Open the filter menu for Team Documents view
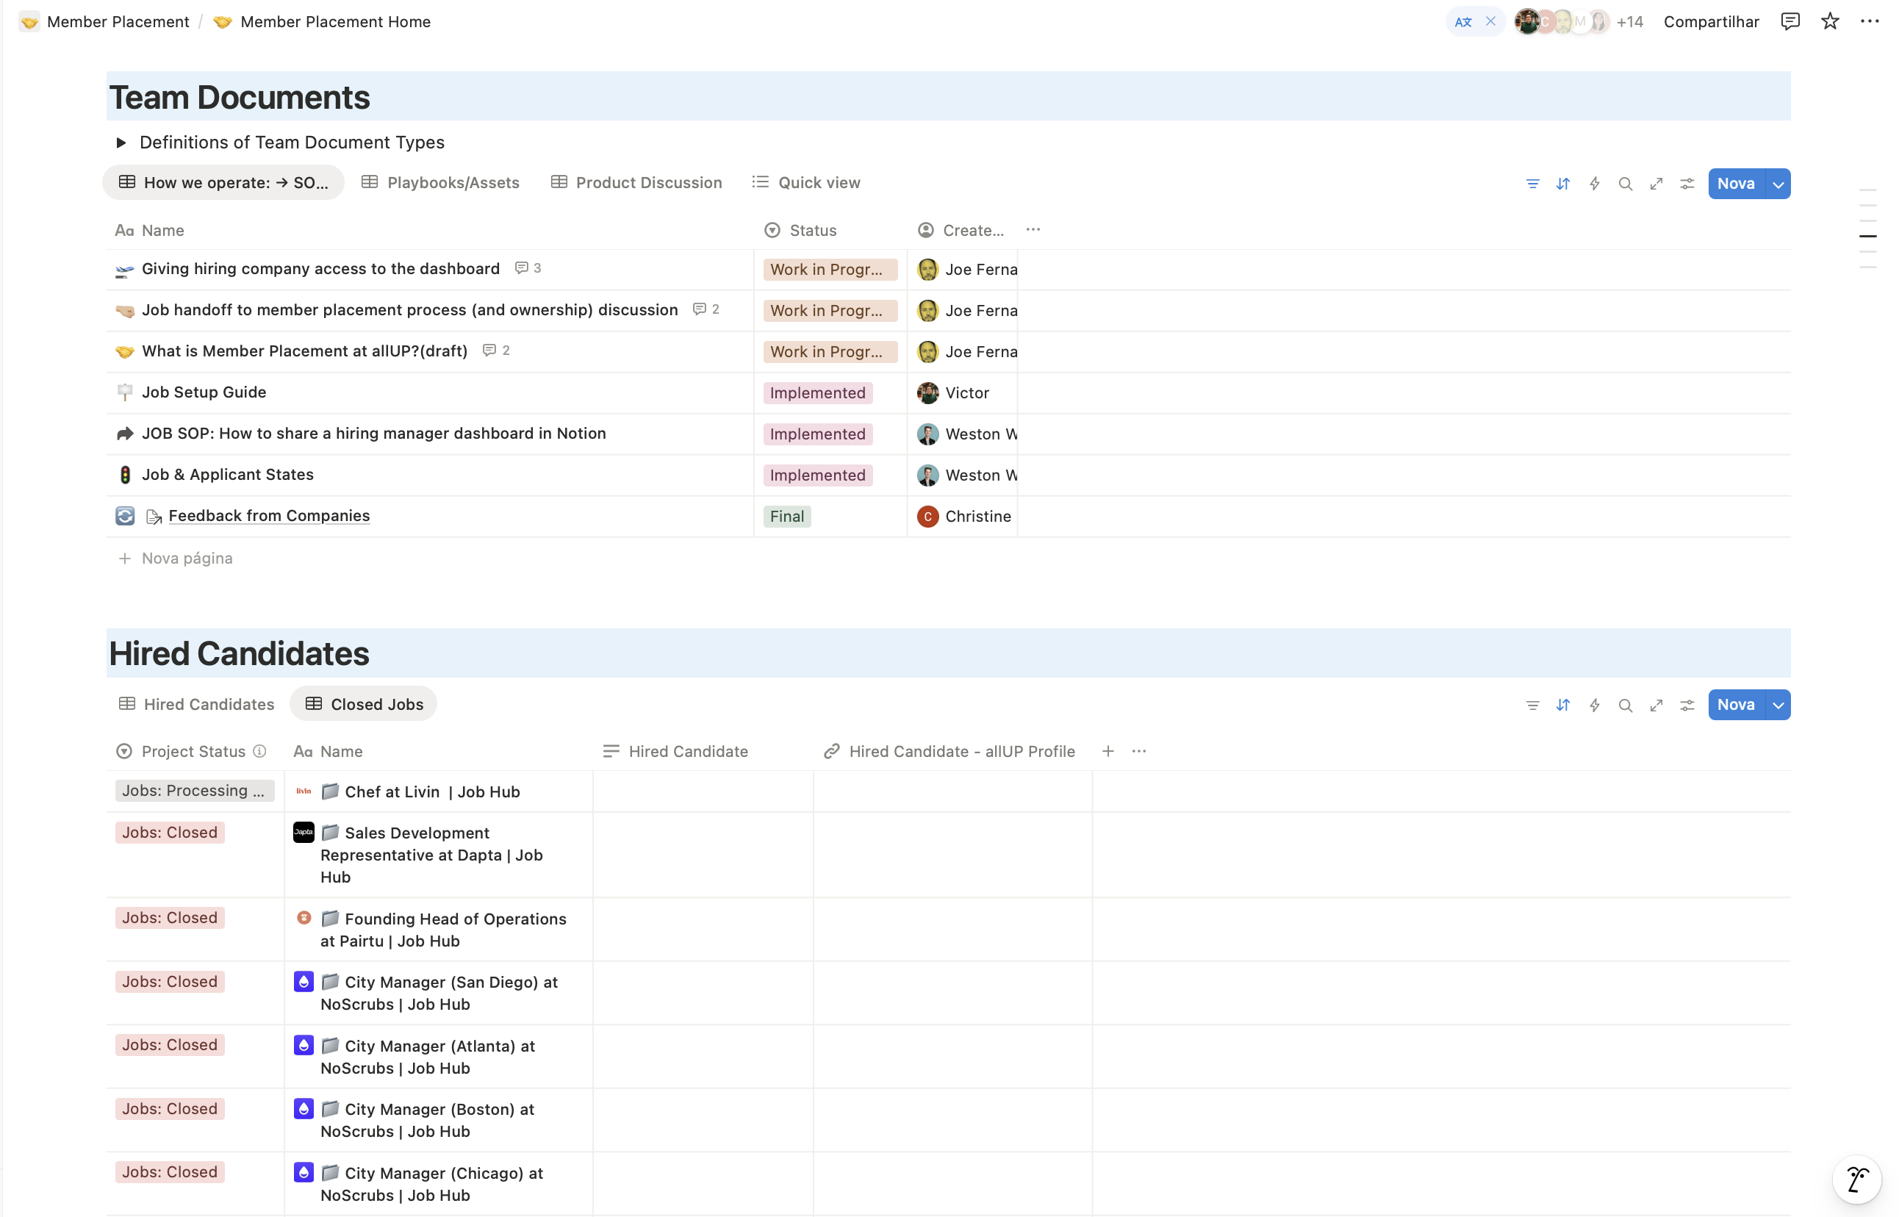 coord(1532,182)
